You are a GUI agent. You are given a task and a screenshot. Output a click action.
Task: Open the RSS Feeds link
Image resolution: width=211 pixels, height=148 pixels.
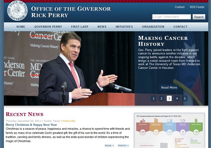(x=197, y=7)
